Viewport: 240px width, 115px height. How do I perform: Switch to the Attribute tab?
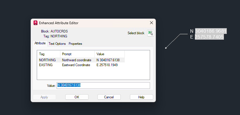click(x=40, y=43)
